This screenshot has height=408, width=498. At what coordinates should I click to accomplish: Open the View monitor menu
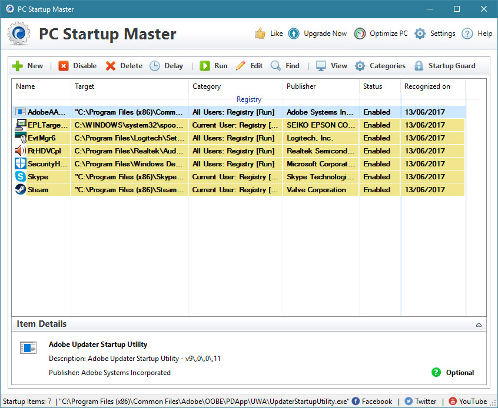click(x=321, y=66)
